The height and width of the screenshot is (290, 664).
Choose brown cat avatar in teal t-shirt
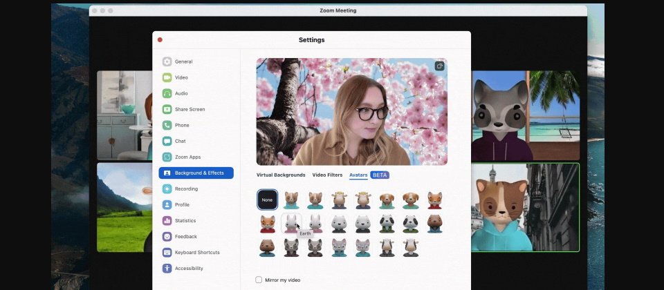coord(315,200)
